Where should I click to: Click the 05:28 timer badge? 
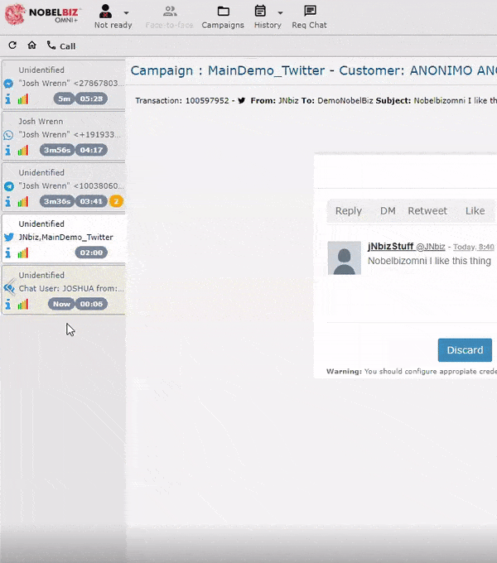pyautogui.click(x=91, y=99)
